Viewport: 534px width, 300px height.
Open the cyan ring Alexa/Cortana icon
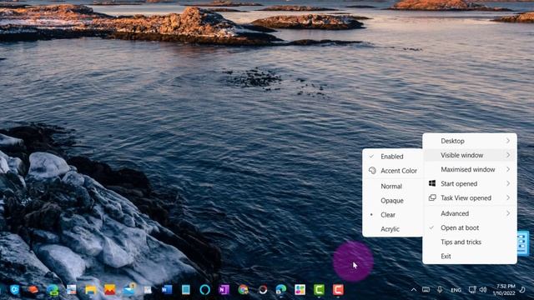pos(204,290)
